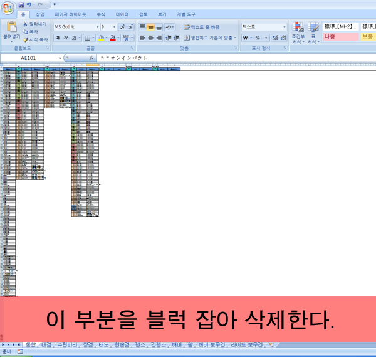Click the phonetic guide (내천) icon

tap(126, 38)
